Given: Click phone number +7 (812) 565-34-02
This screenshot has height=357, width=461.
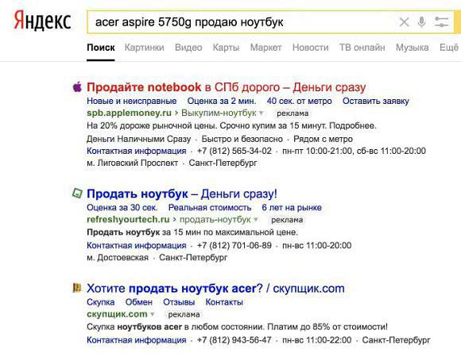Looking at the screenshot, I should pyautogui.click(x=234, y=151).
